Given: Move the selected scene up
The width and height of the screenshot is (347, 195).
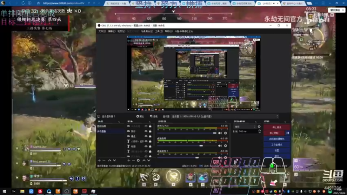Looking at the screenshot, I should (110, 160).
